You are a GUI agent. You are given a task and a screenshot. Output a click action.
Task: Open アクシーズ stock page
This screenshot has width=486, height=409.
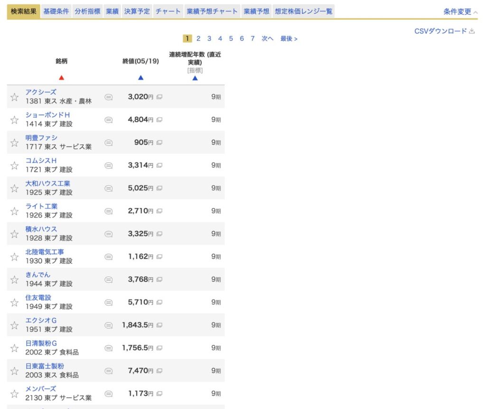coord(41,92)
